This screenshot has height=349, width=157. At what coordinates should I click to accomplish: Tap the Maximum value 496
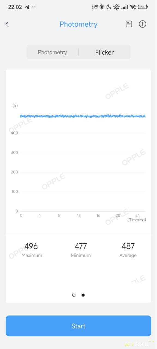(31, 246)
